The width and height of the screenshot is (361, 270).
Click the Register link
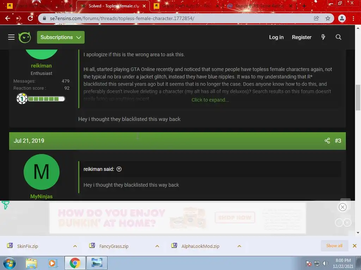click(x=302, y=37)
